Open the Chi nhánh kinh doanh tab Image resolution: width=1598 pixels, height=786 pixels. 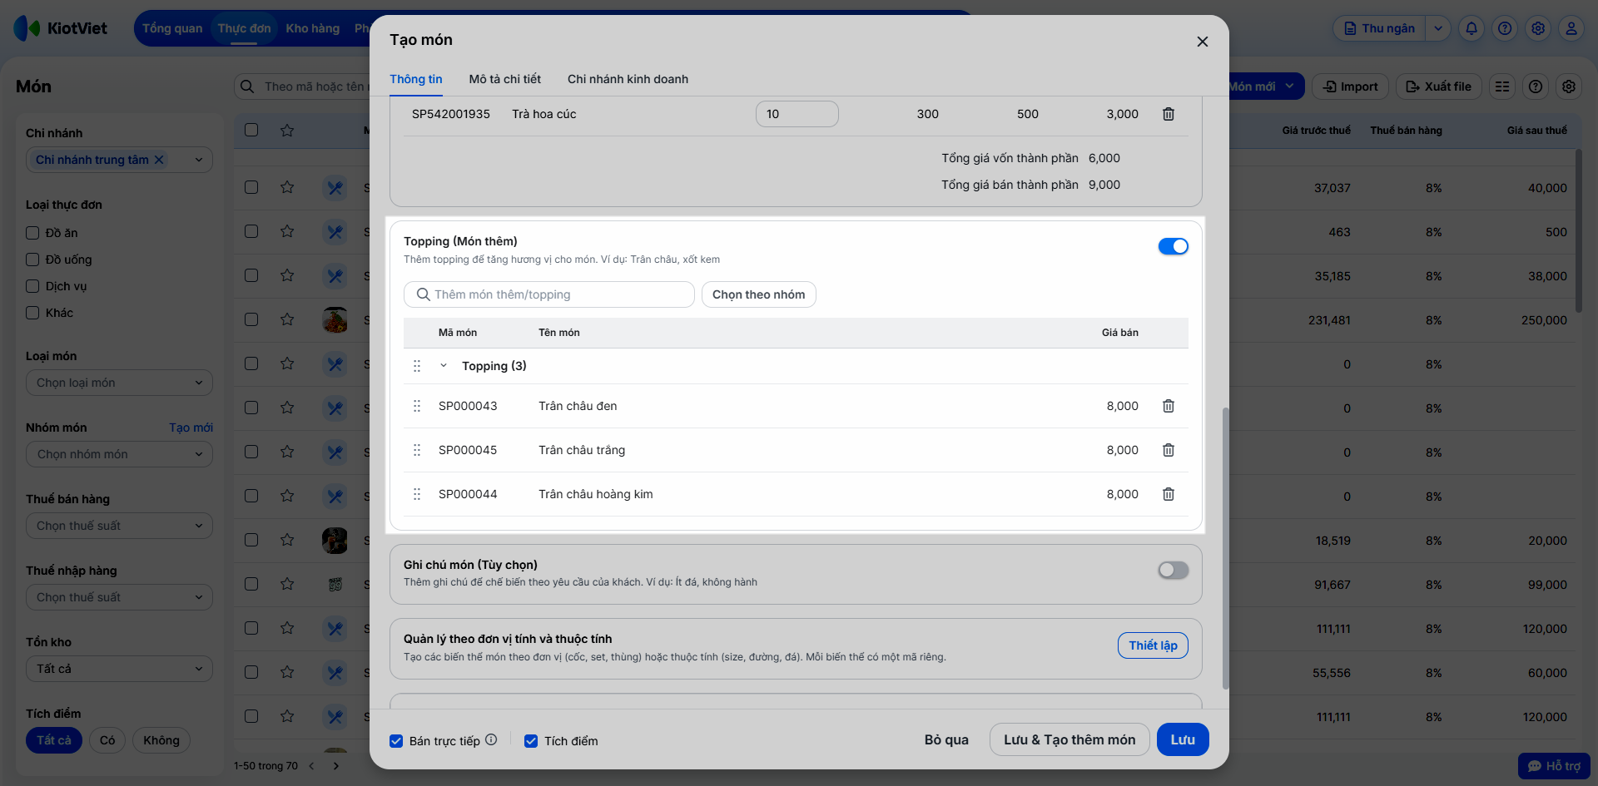pos(628,79)
